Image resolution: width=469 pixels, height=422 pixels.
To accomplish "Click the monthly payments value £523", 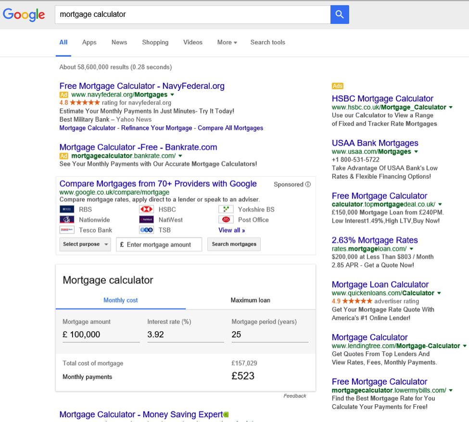I will [x=243, y=376].
